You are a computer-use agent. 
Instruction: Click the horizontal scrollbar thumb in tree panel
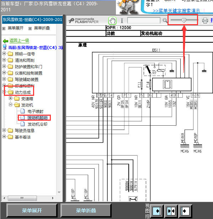coord(22,198)
